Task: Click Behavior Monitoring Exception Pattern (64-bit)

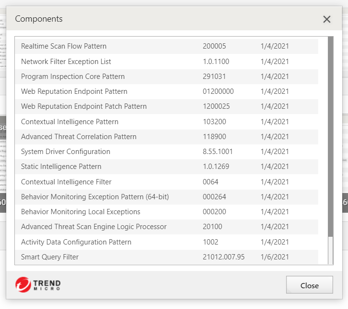Action: coord(95,197)
